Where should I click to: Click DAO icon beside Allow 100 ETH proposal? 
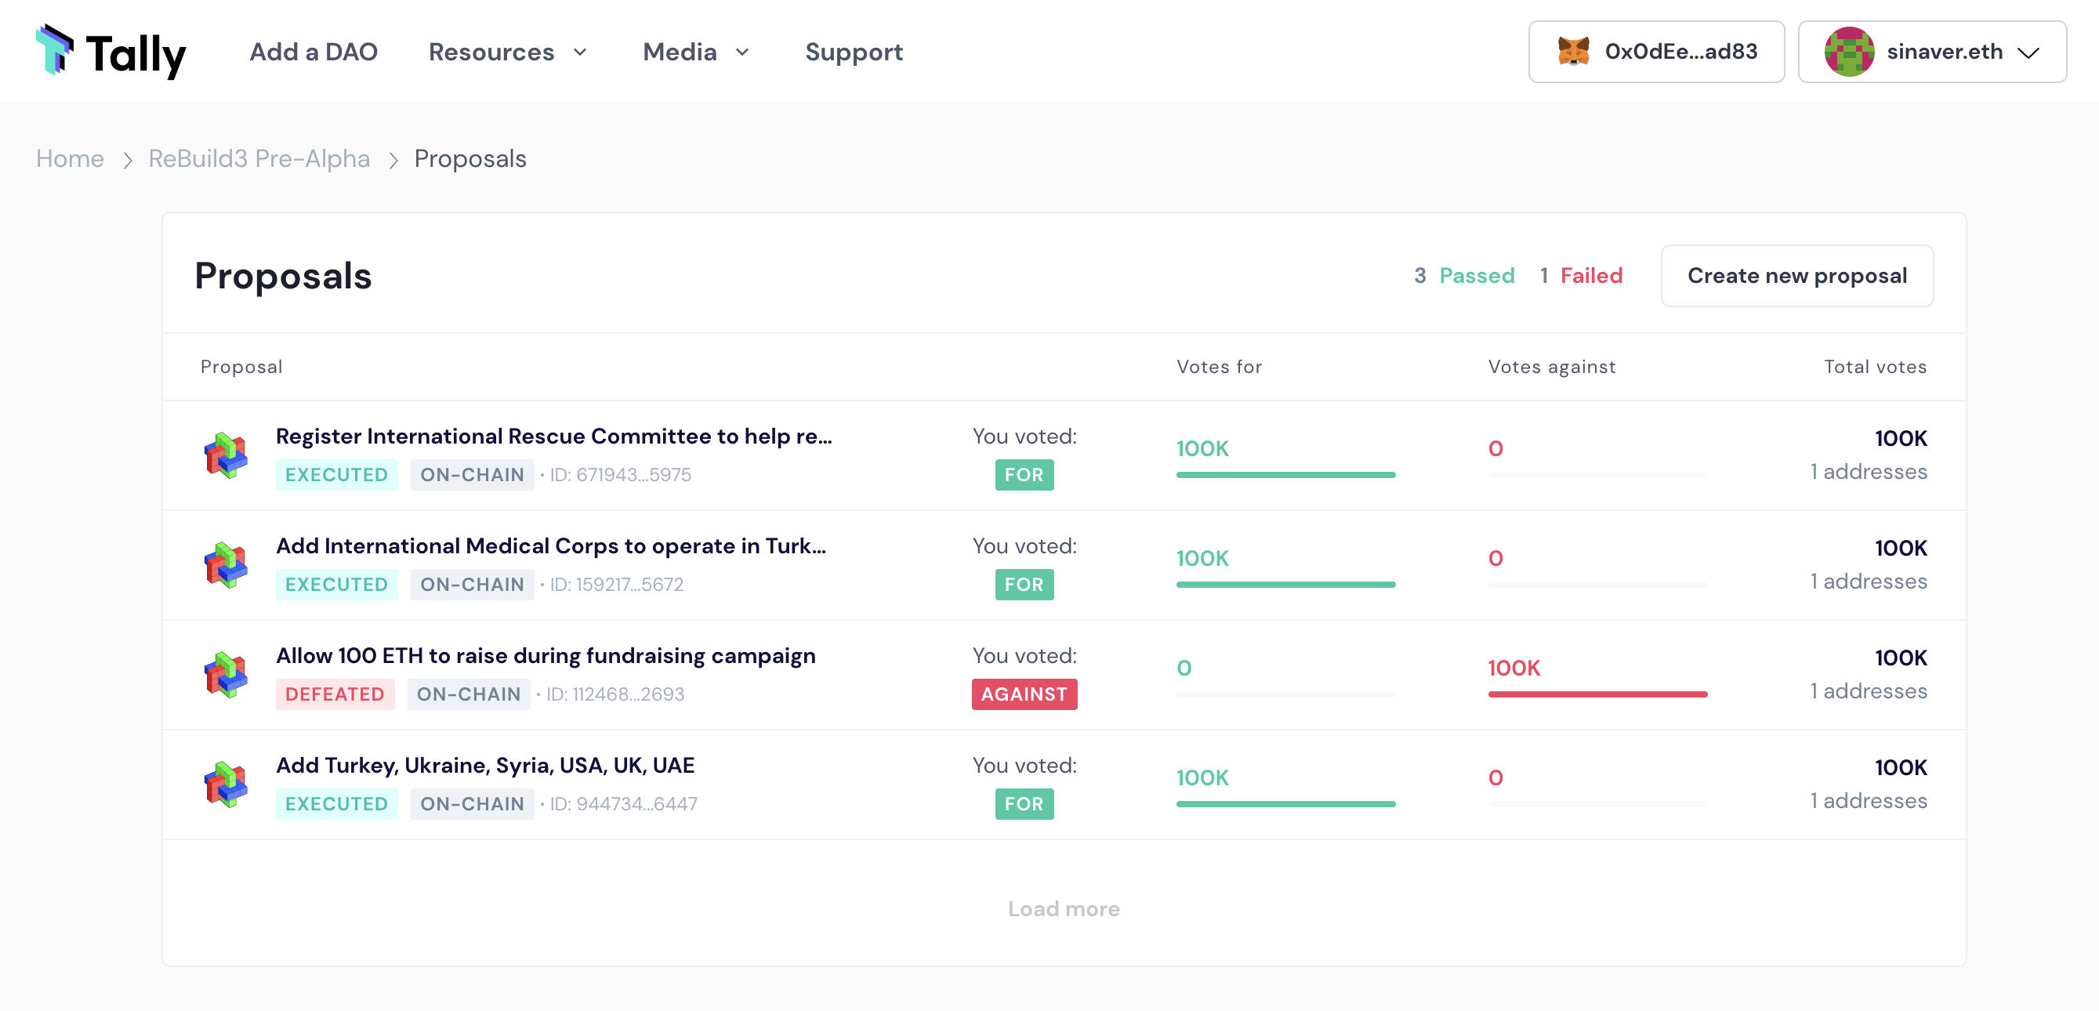click(226, 675)
